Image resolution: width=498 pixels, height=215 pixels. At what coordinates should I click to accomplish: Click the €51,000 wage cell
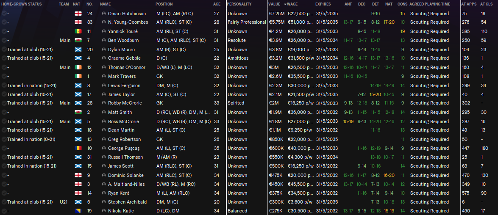point(301,22)
